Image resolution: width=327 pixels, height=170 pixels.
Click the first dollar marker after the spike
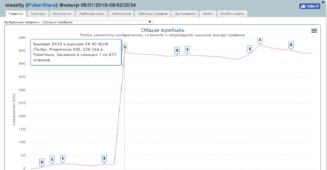pyautogui.click(x=177, y=50)
